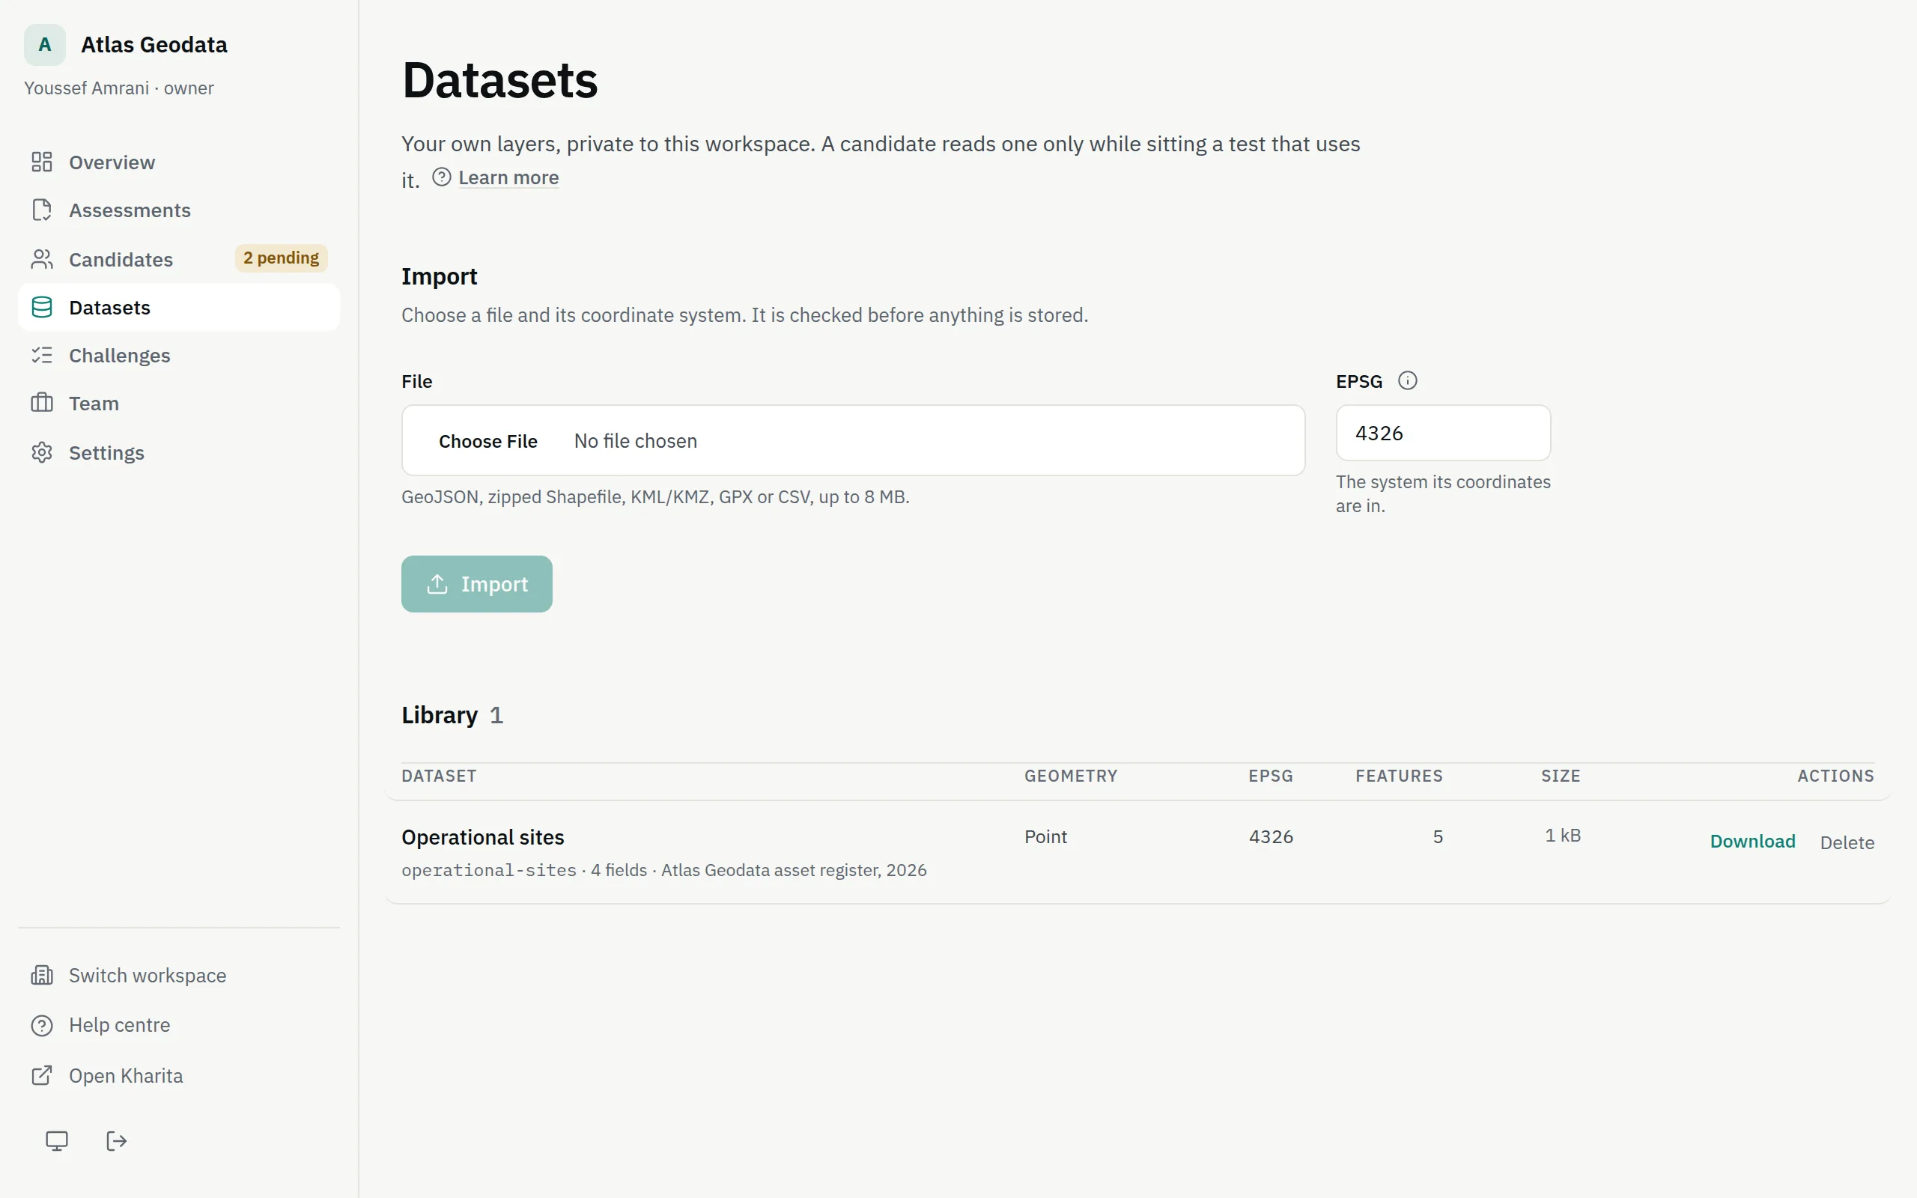Image resolution: width=1917 pixels, height=1198 pixels.
Task: Click the Settings gear icon
Action: tap(42, 452)
